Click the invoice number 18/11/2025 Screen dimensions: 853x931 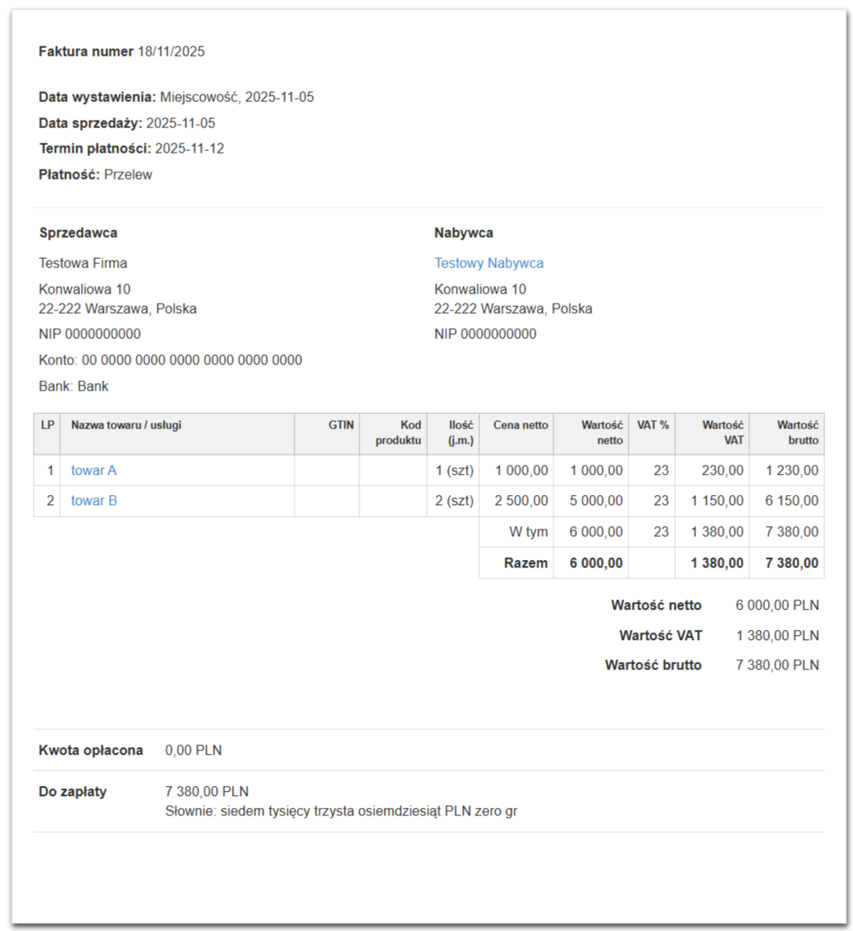[171, 51]
